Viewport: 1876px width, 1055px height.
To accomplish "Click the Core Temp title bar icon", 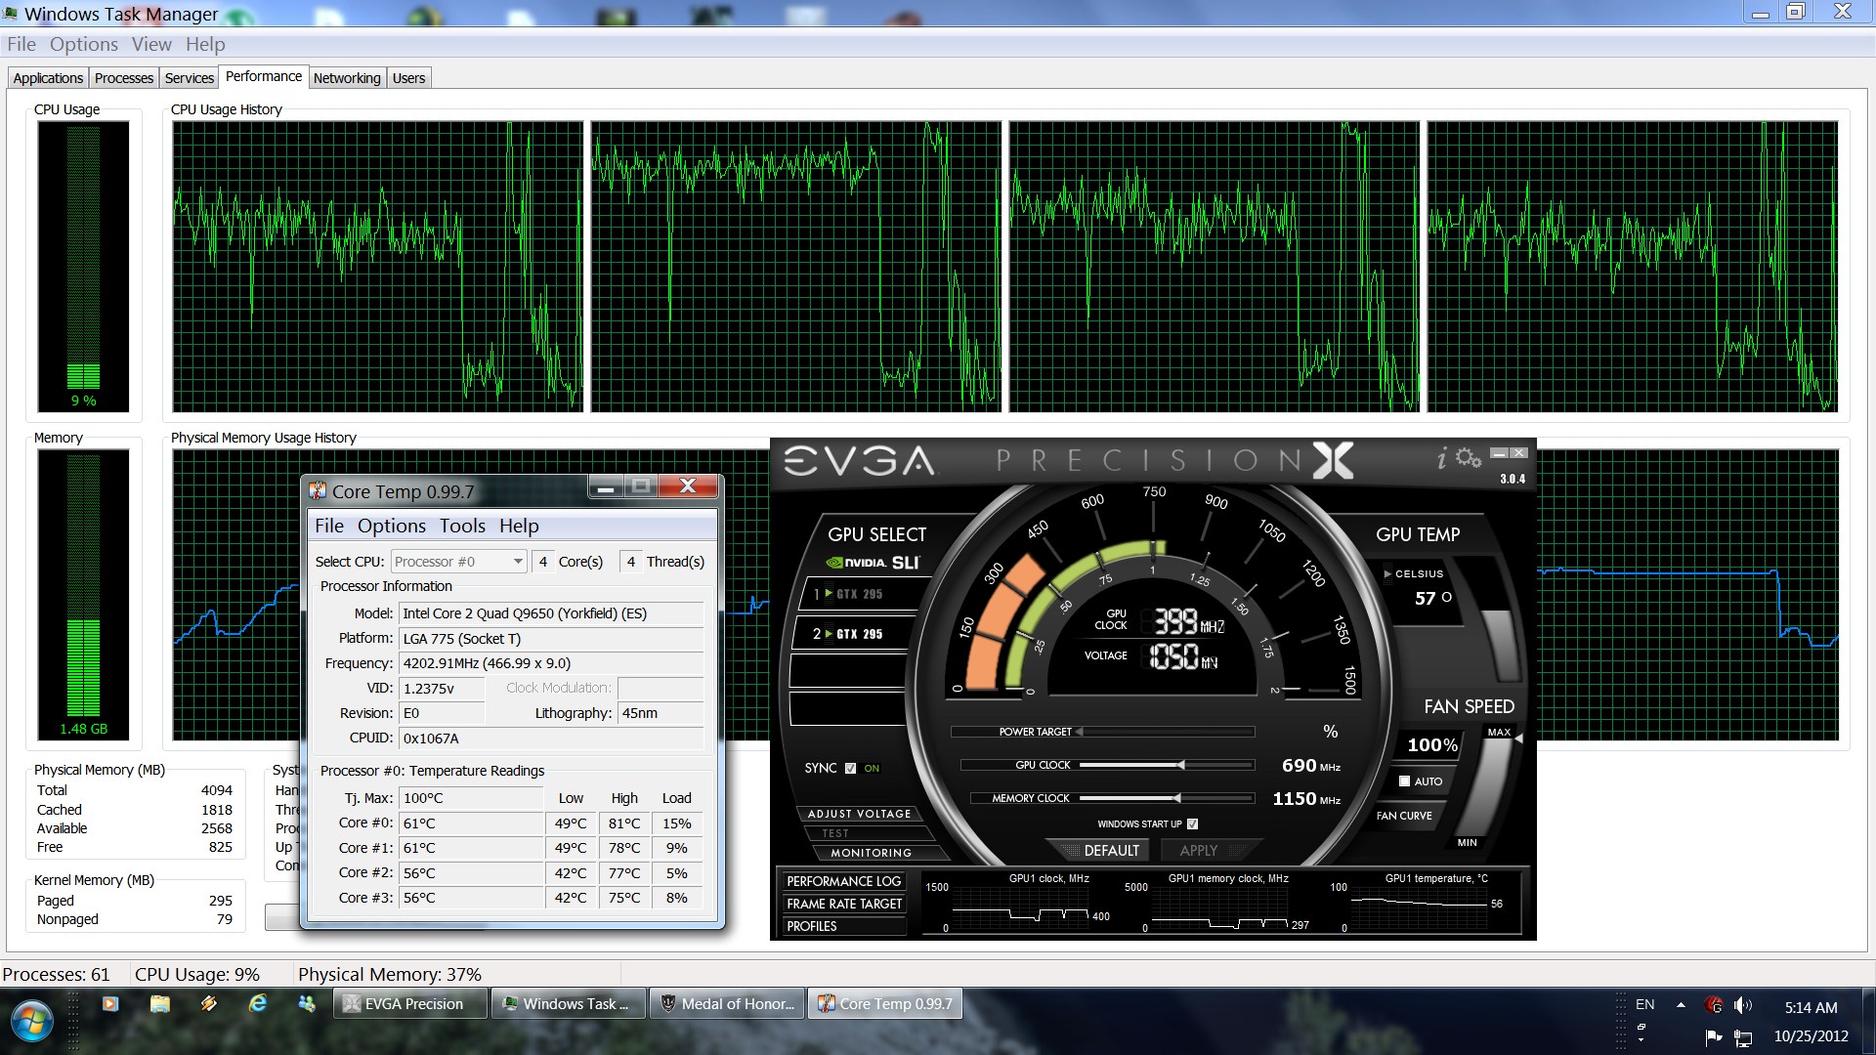I will (318, 490).
